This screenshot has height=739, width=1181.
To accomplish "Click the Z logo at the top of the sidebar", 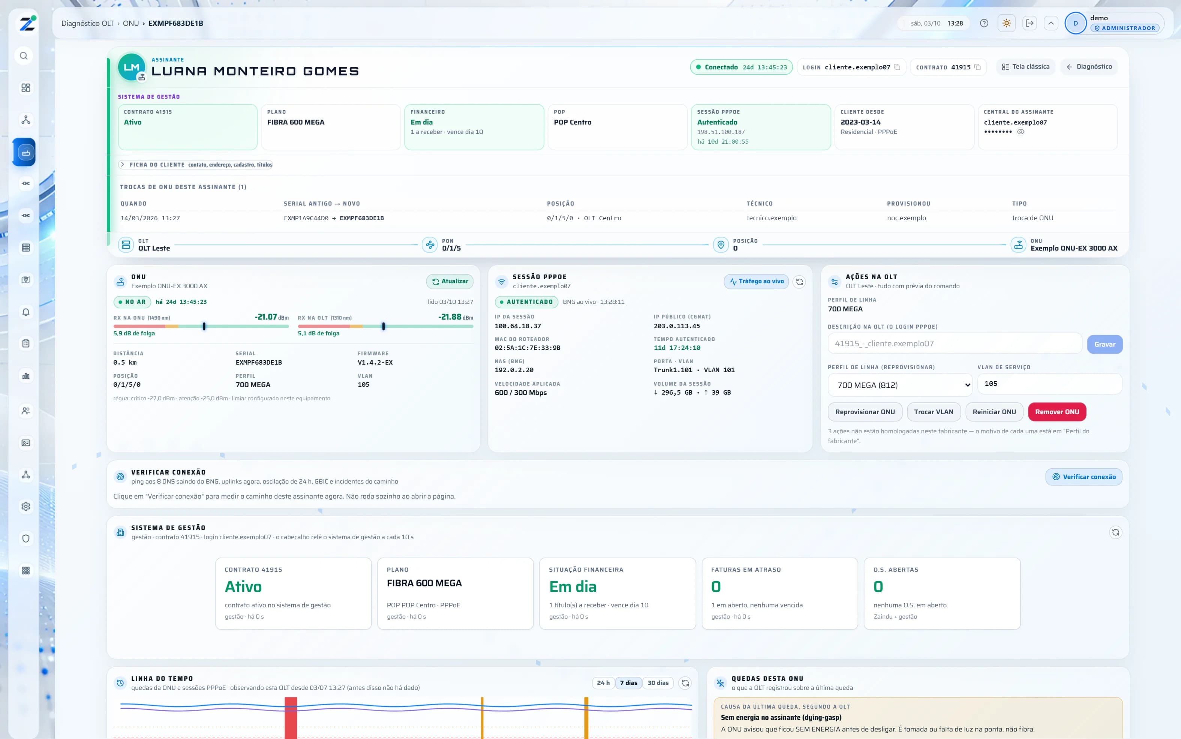I will 27,23.
